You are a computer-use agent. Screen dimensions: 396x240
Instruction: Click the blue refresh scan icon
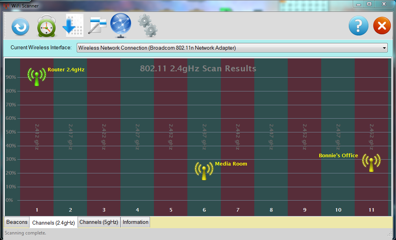point(20,27)
